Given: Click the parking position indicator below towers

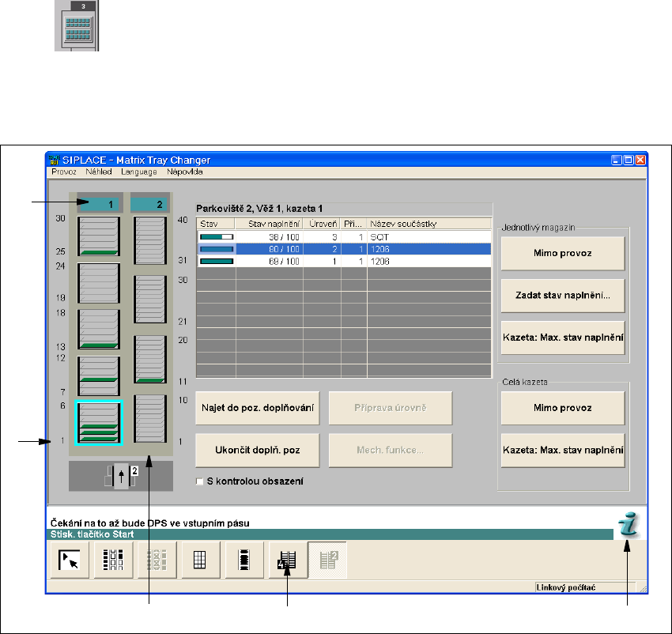Looking at the screenshot, I should point(120,476).
